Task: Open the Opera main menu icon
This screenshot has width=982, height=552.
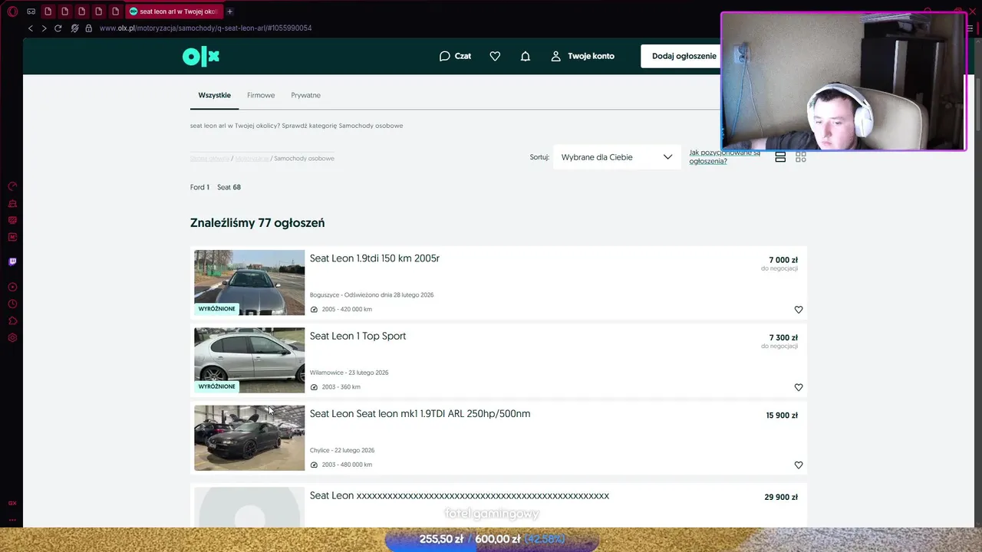Action: tap(12, 11)
